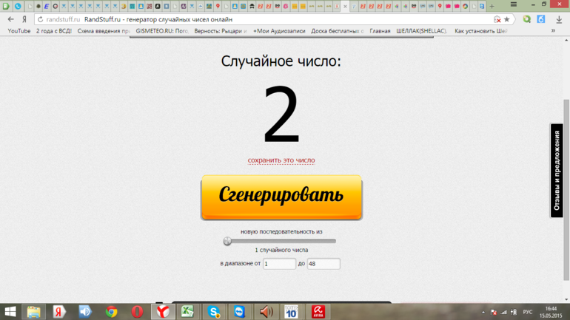
Task: Open the Windows Start menu
Action: coord(10,312)
